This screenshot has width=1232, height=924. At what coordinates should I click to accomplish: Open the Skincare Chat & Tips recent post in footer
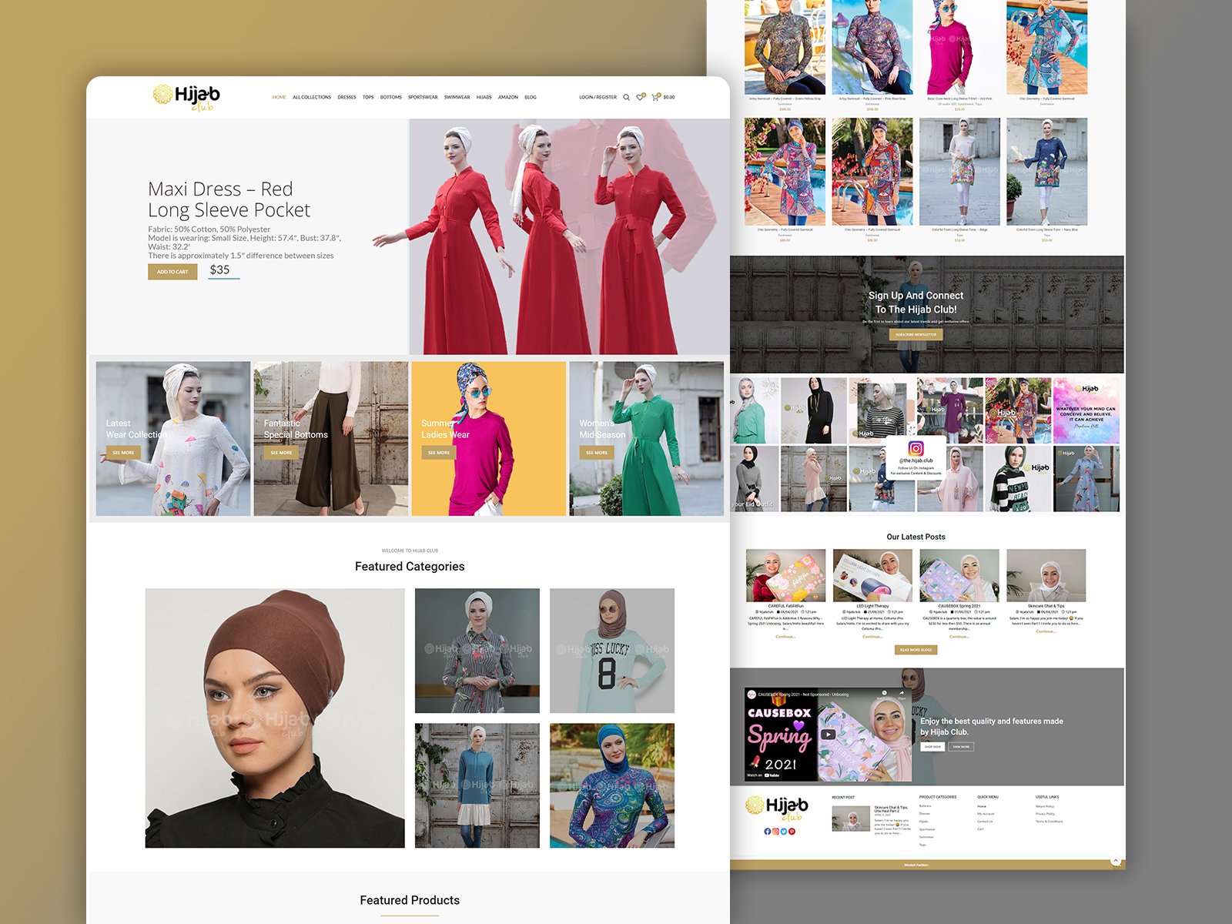[x=891, y=808]
